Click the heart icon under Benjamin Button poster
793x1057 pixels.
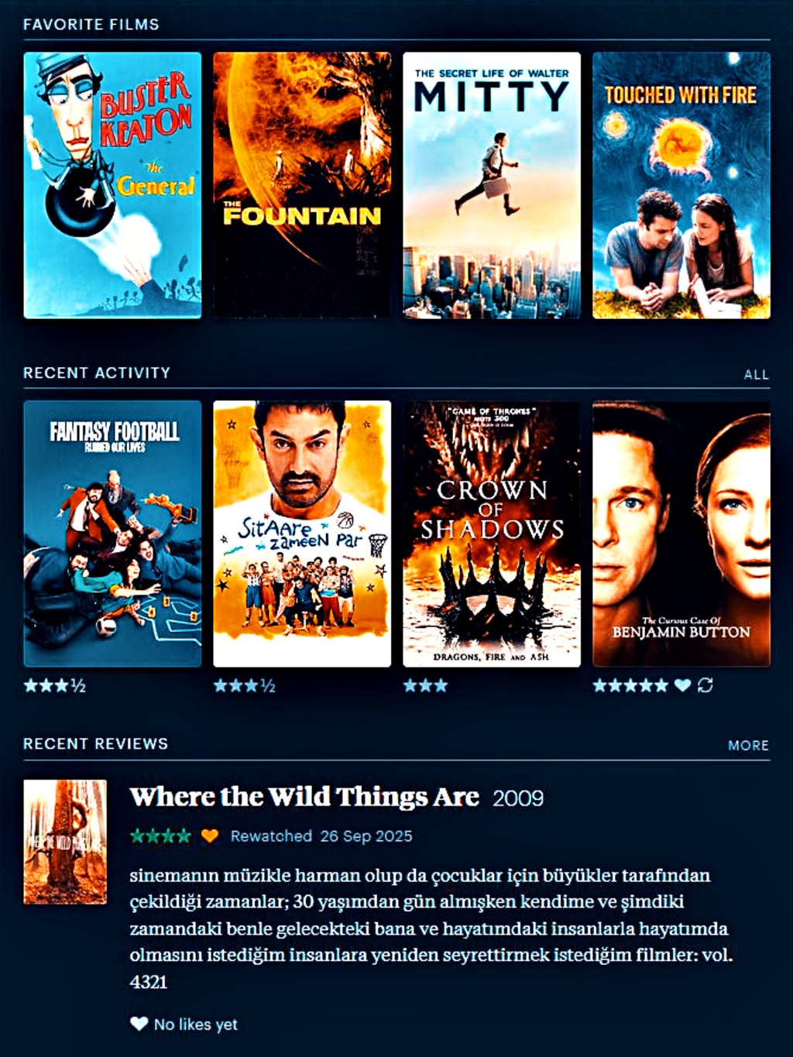point(682,685)
